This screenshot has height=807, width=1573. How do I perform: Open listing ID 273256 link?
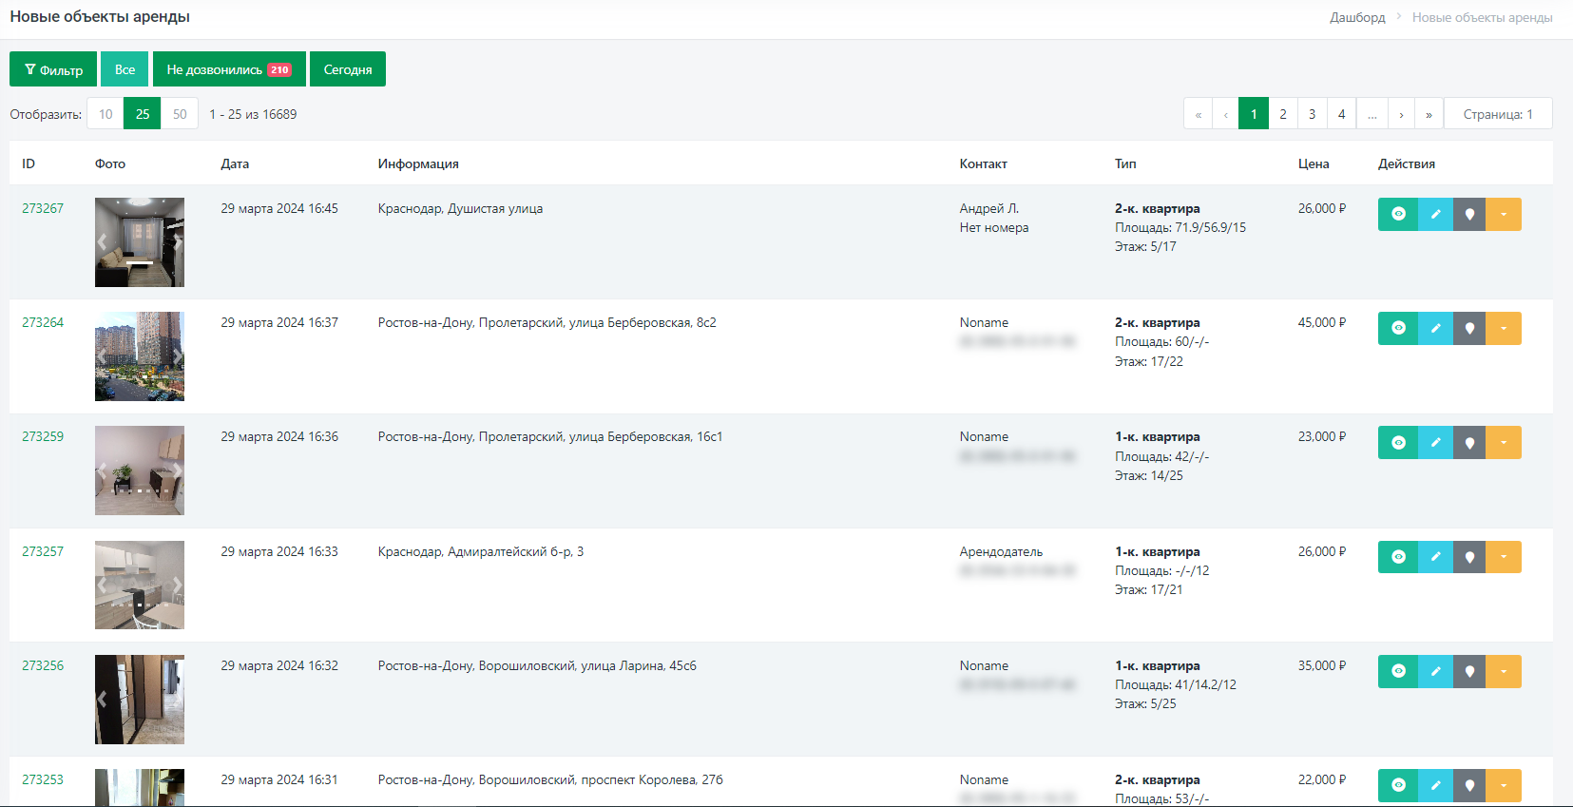[x=43, y=665]
